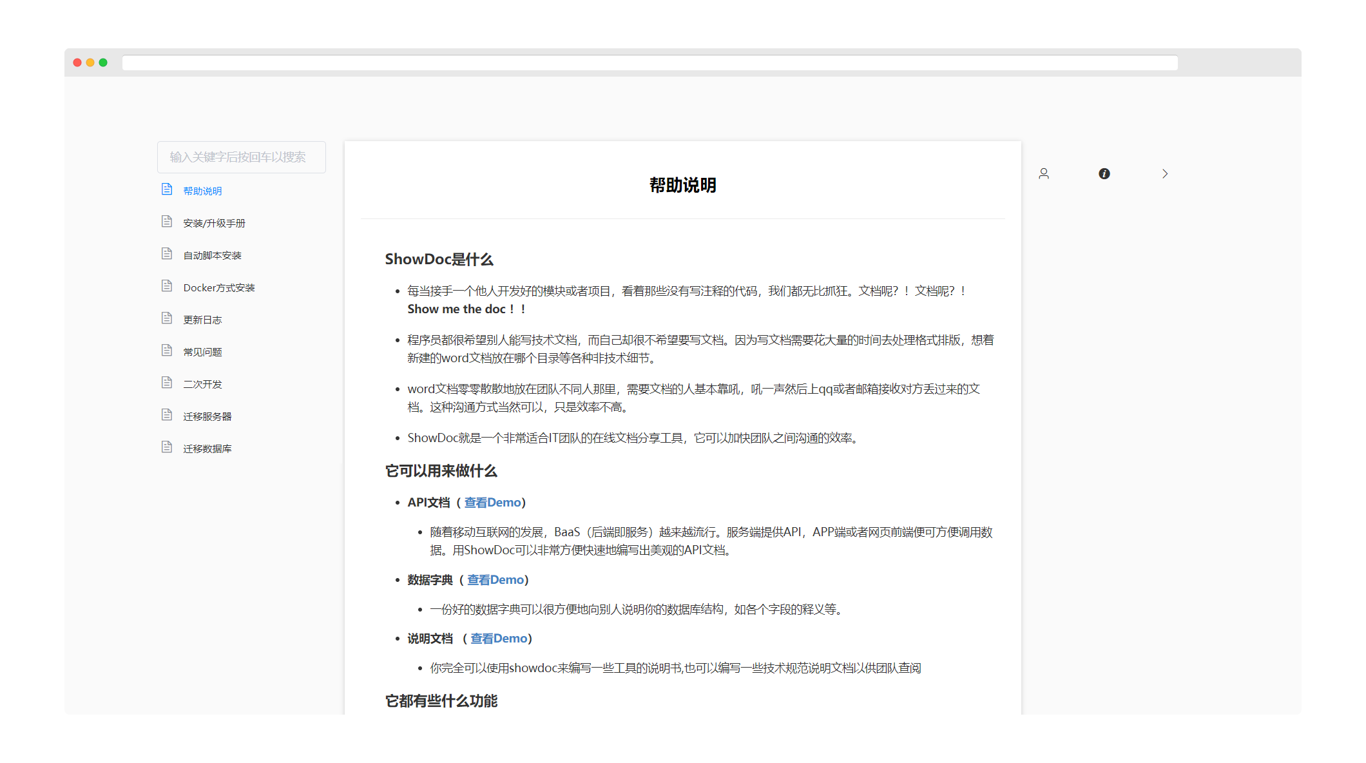This screenshot has width=1366, height=763.
Task: Click the bold 说明文档 list label
Action: [x=430, y=639]
